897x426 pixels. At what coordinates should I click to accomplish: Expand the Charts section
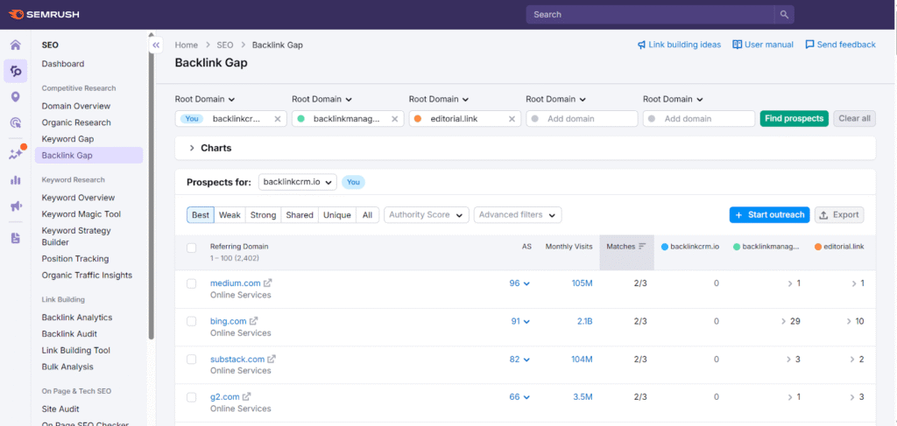(192, 148)
